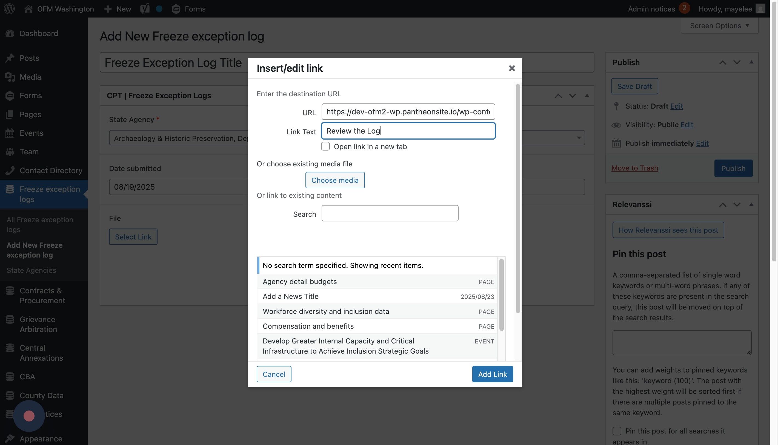Click the Choose media button
This screenshot has width=778, height=445.
click(335, 180)
